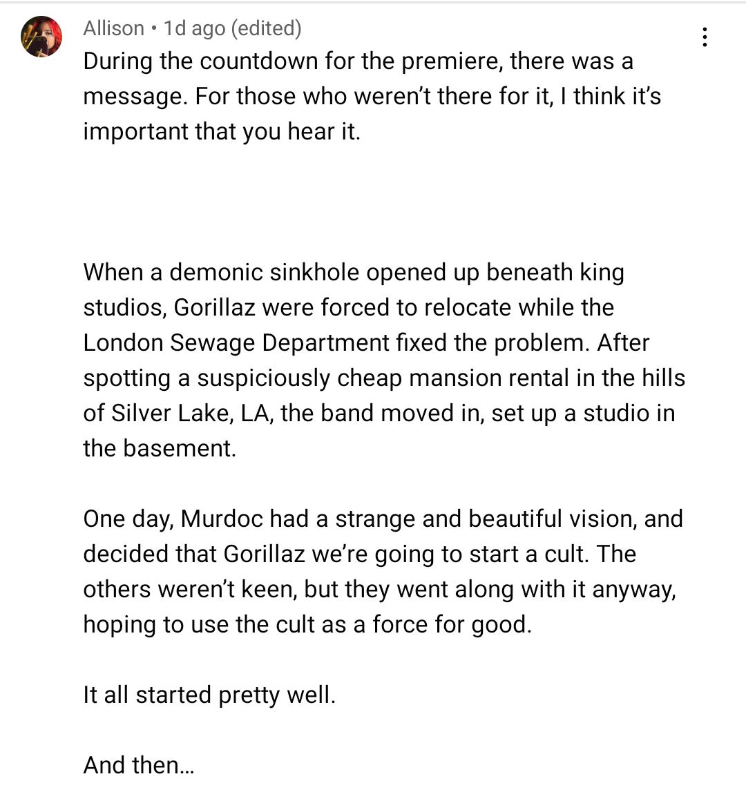This screenshot has height=801, width=746.
Task: Open the three-dot comment options menu
Action: [705, 37]
